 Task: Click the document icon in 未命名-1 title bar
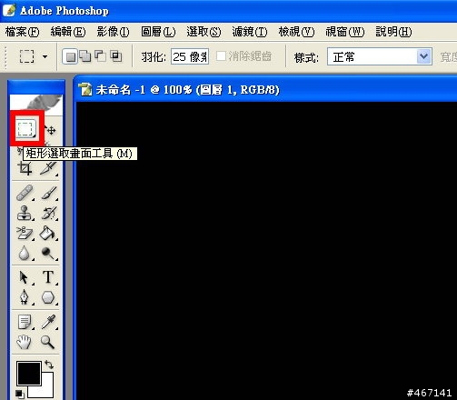[x=85, y=90]
